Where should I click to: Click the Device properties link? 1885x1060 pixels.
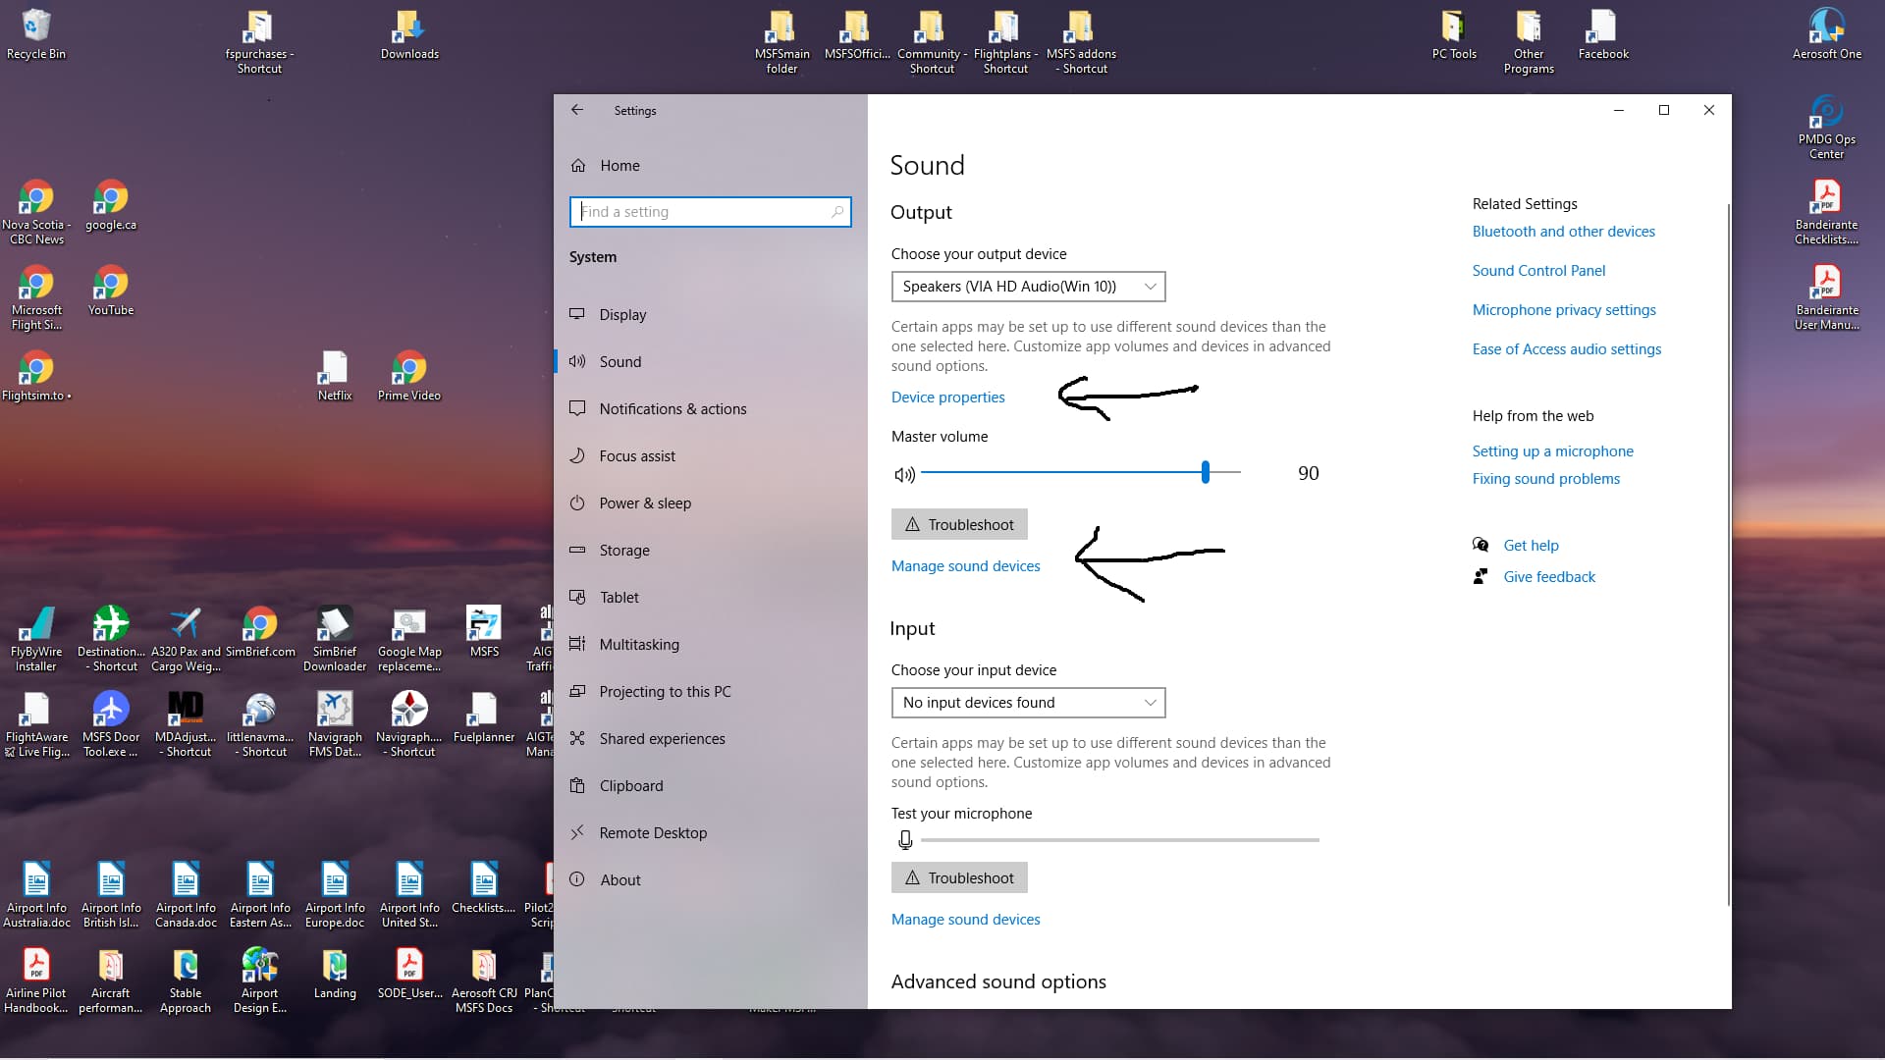pyautogui.click(x=947, y=397)
